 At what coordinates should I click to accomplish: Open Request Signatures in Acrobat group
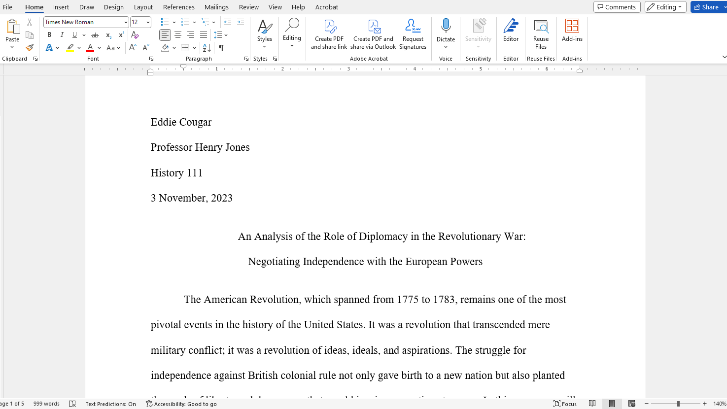413,34
